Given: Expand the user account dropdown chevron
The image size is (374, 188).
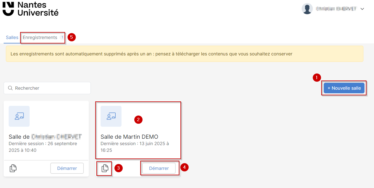Looking at the screenshot, I should point(362,9).
